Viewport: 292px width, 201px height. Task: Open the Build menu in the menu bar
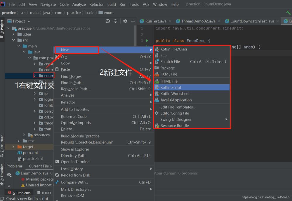(x=112, y=4)
